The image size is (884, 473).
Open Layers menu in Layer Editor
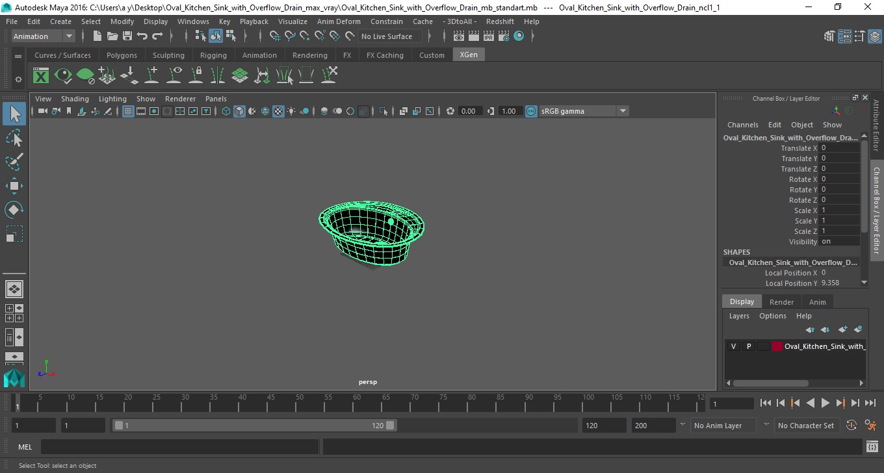click(x=739, y=316)
